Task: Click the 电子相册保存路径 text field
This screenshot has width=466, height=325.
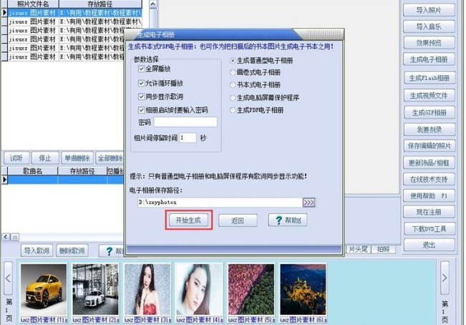Action: pos(220,203)
